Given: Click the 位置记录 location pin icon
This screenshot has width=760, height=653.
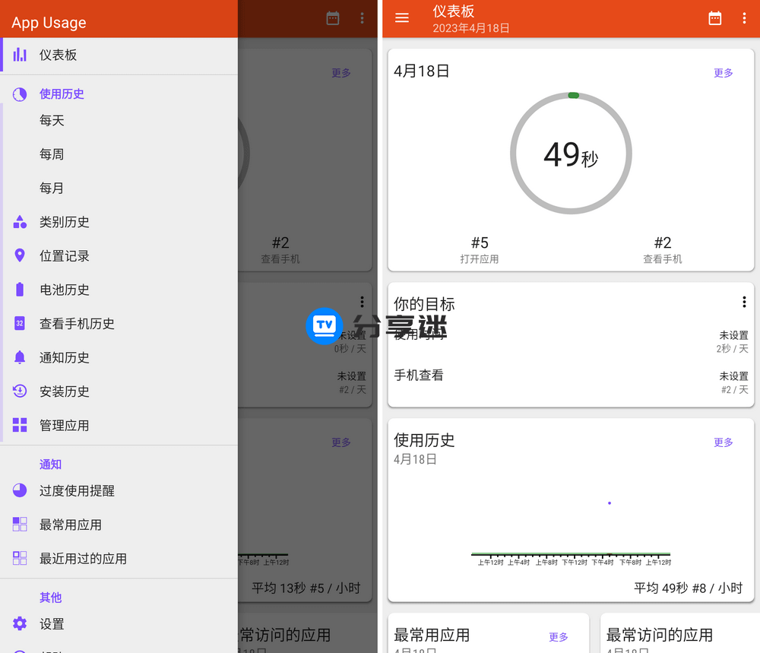Looking at the screenshot, I should pyautogui.click(x=20, y=256).
